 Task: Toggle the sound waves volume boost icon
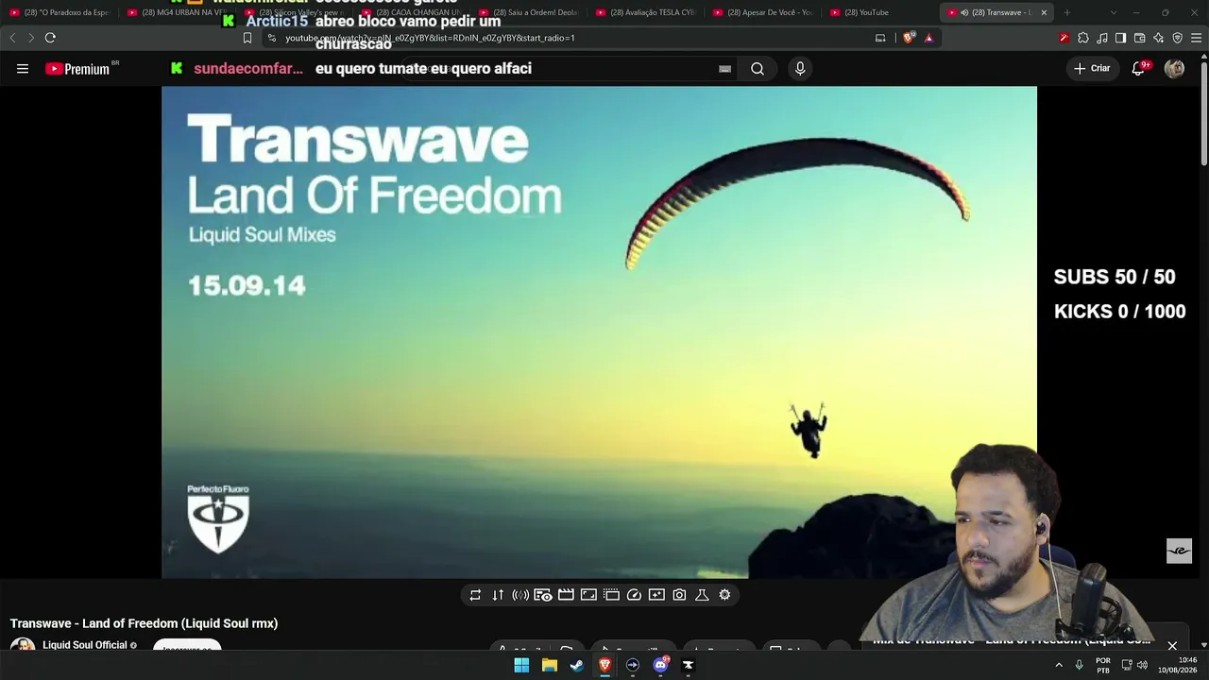(520, 595)
